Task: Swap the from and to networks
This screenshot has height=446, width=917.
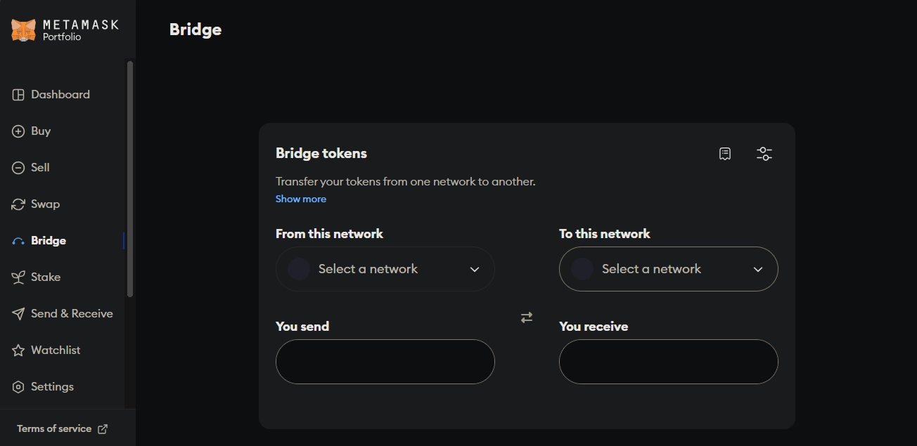Action: [527, 317]
